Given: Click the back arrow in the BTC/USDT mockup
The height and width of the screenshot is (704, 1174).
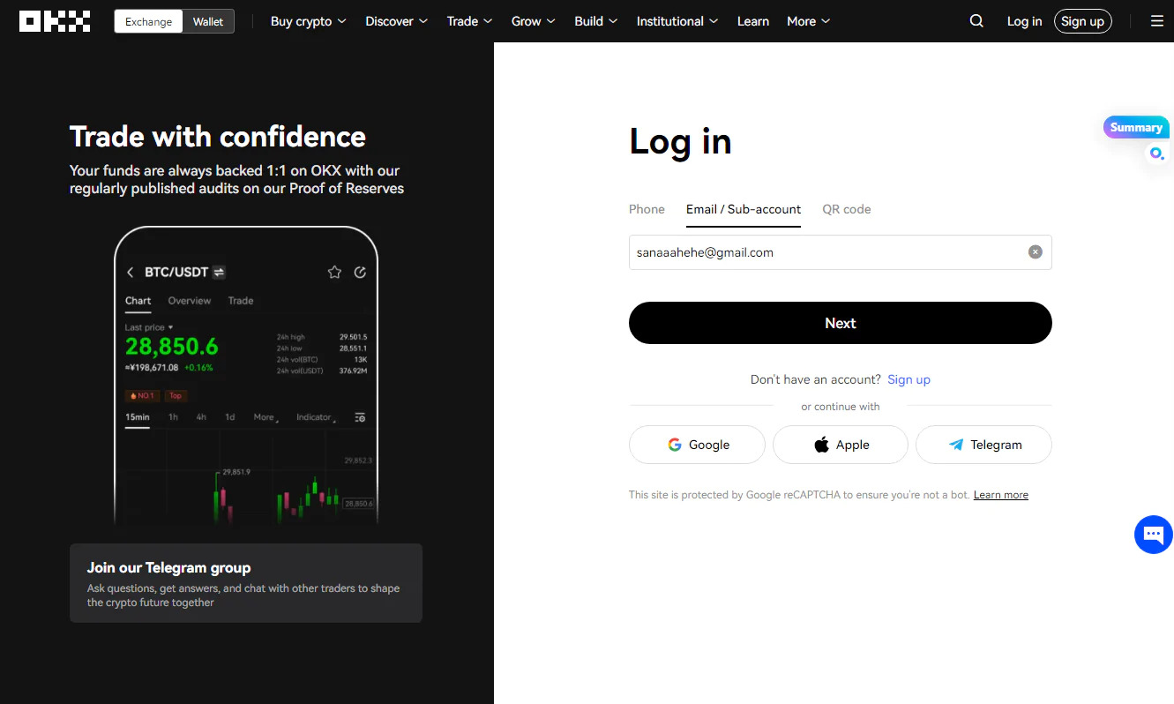Looking at the screenshot, I should [131, 273].
